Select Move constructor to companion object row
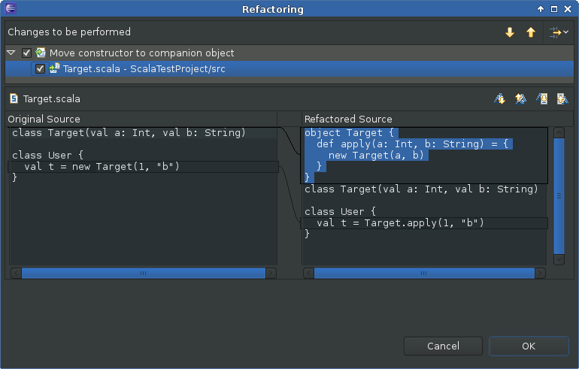This screenshot has height=369, width=579. (141, 53)
